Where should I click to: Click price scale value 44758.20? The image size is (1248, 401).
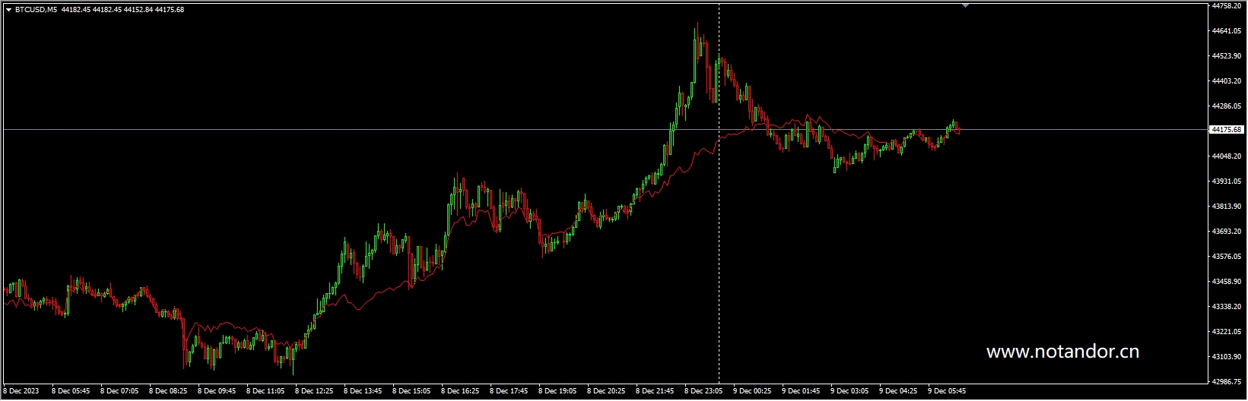(1226, 5)
